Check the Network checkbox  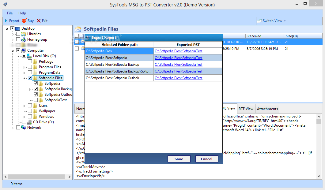pyautogui.click(x=18, y=128)
